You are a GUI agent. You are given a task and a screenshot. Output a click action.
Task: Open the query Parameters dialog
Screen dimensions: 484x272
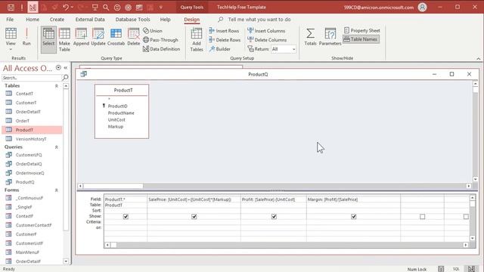(330, 37)
